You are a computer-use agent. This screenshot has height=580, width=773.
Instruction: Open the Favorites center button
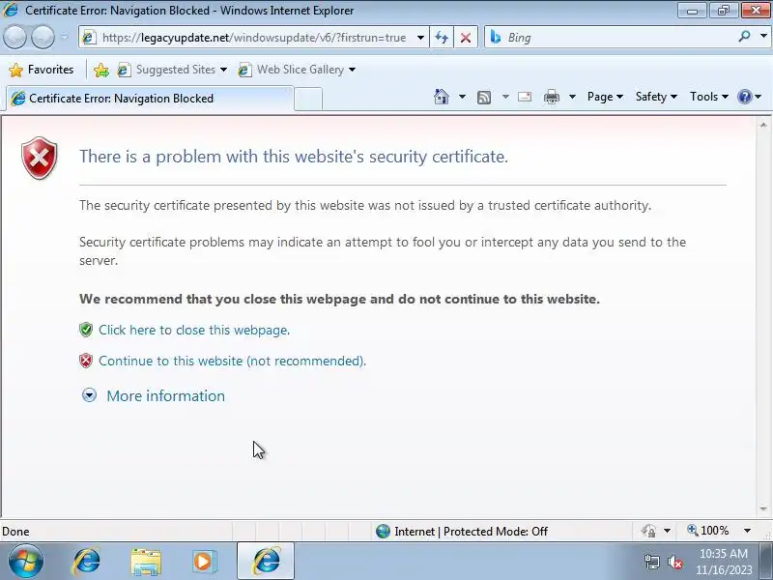(x=42, y=70)
